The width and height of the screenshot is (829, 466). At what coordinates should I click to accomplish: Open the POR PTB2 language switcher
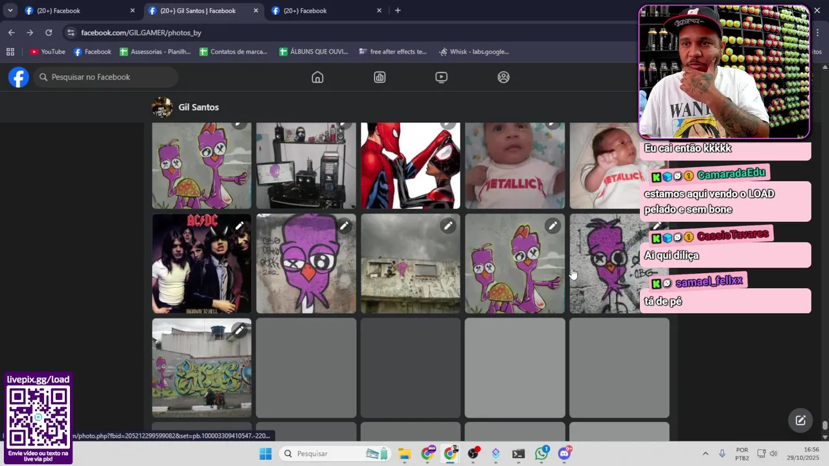tap(742, 454)
